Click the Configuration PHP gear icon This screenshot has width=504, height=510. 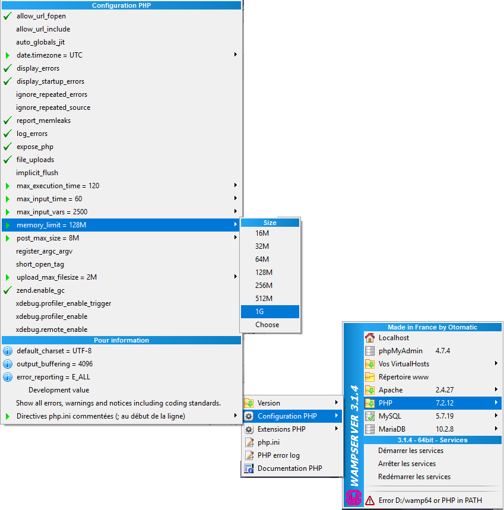point(249,416)
